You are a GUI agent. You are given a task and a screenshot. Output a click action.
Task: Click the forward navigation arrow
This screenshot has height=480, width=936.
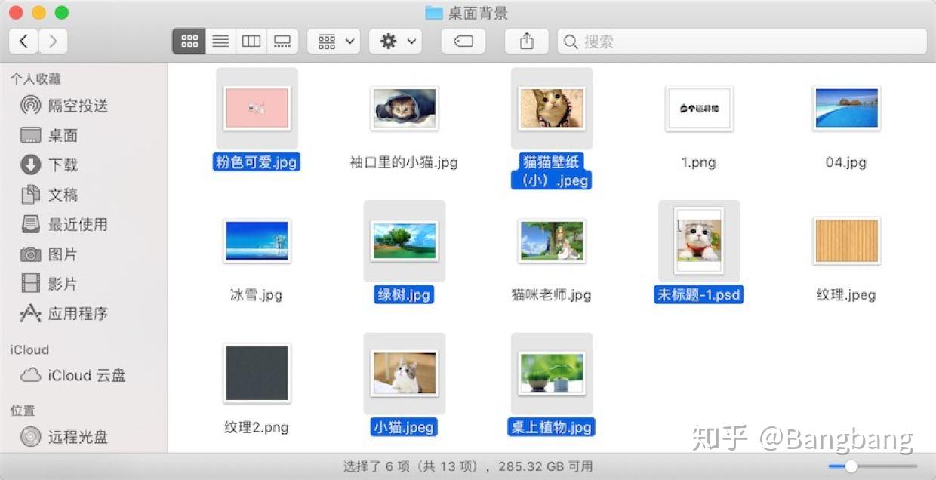53,42
